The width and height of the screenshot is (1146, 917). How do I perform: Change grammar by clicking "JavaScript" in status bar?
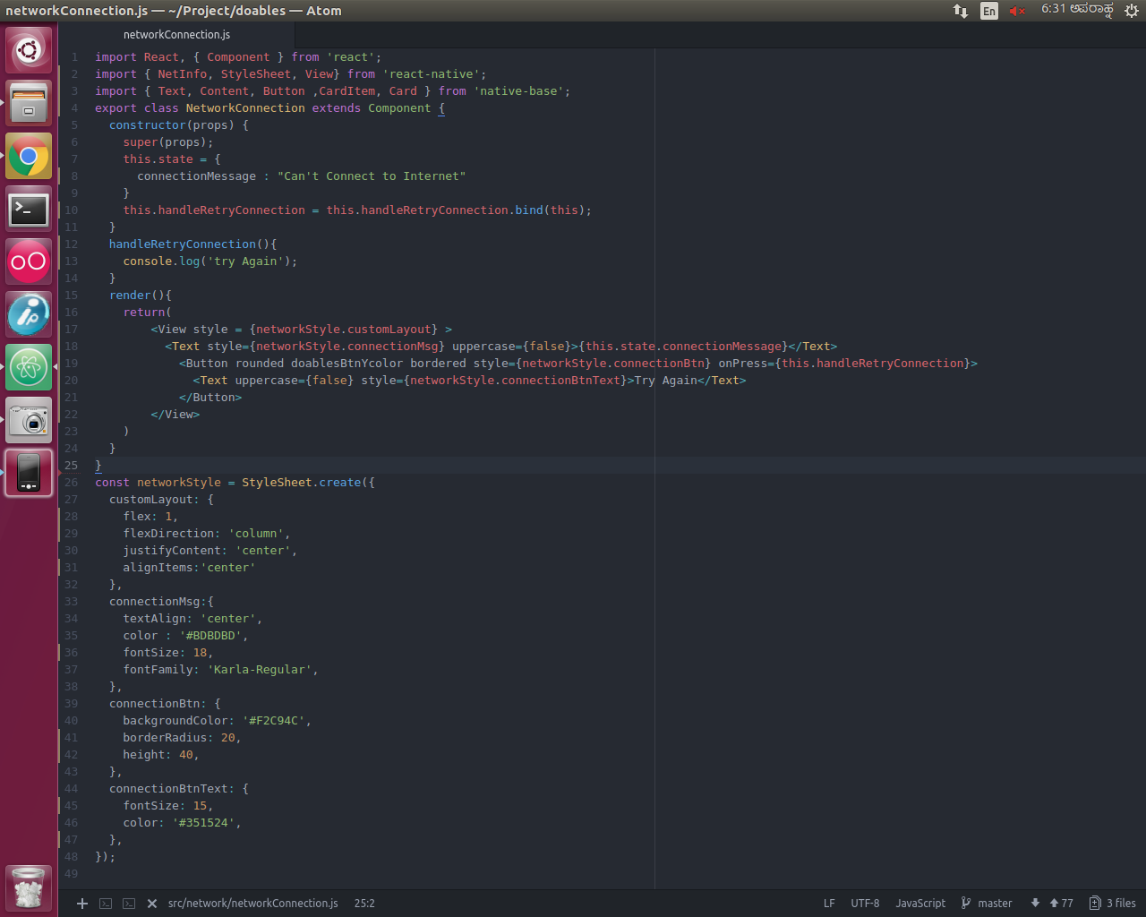coord(919,903)
